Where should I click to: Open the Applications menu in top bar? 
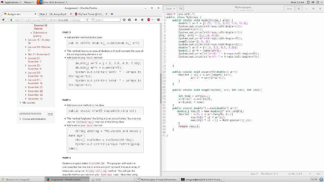coord(11,3)
